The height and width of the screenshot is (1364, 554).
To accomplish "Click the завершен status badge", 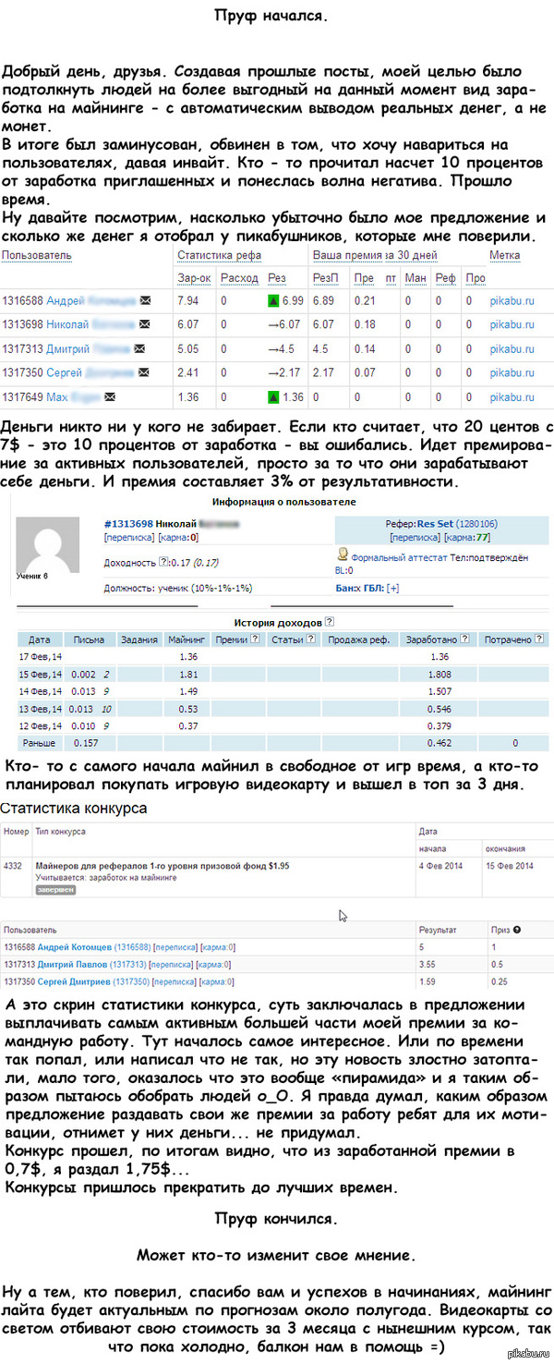I will pyautogui.click(x=54, y=889).
